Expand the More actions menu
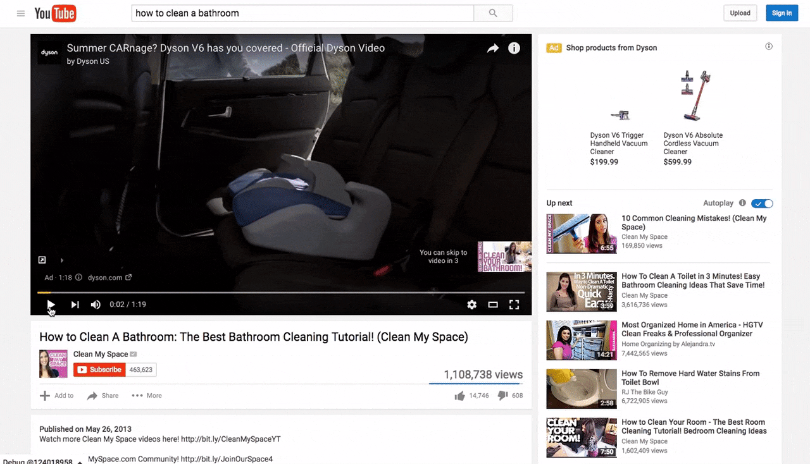Screen dimensions: 810x464 point(147,396)
